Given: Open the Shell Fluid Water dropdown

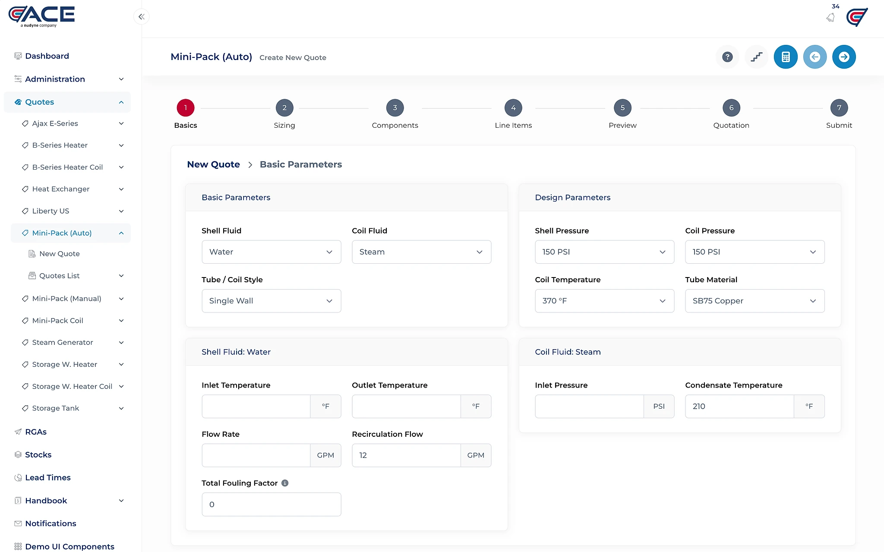Looking at the screenshot, I should [272, 252].
